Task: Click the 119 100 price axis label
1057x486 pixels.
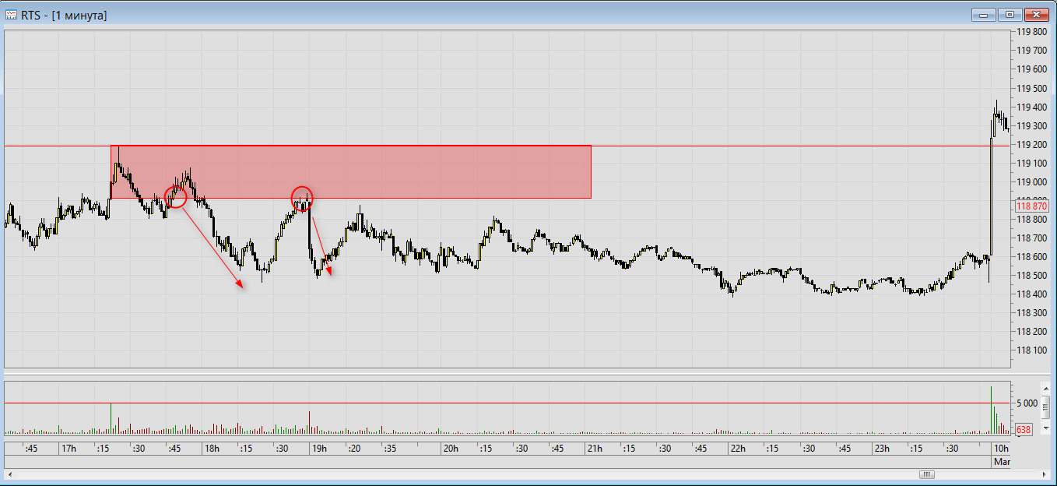Action: (x=1034, y=163)
